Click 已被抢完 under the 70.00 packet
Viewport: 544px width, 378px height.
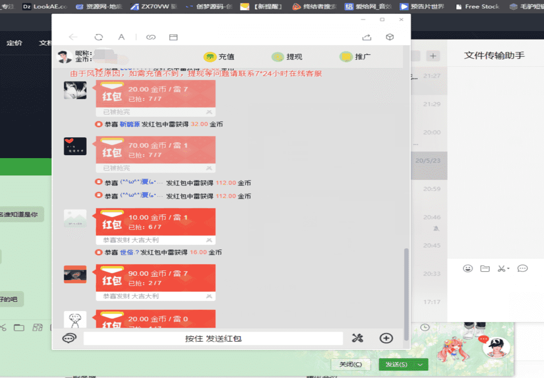(x=117, y=168)
